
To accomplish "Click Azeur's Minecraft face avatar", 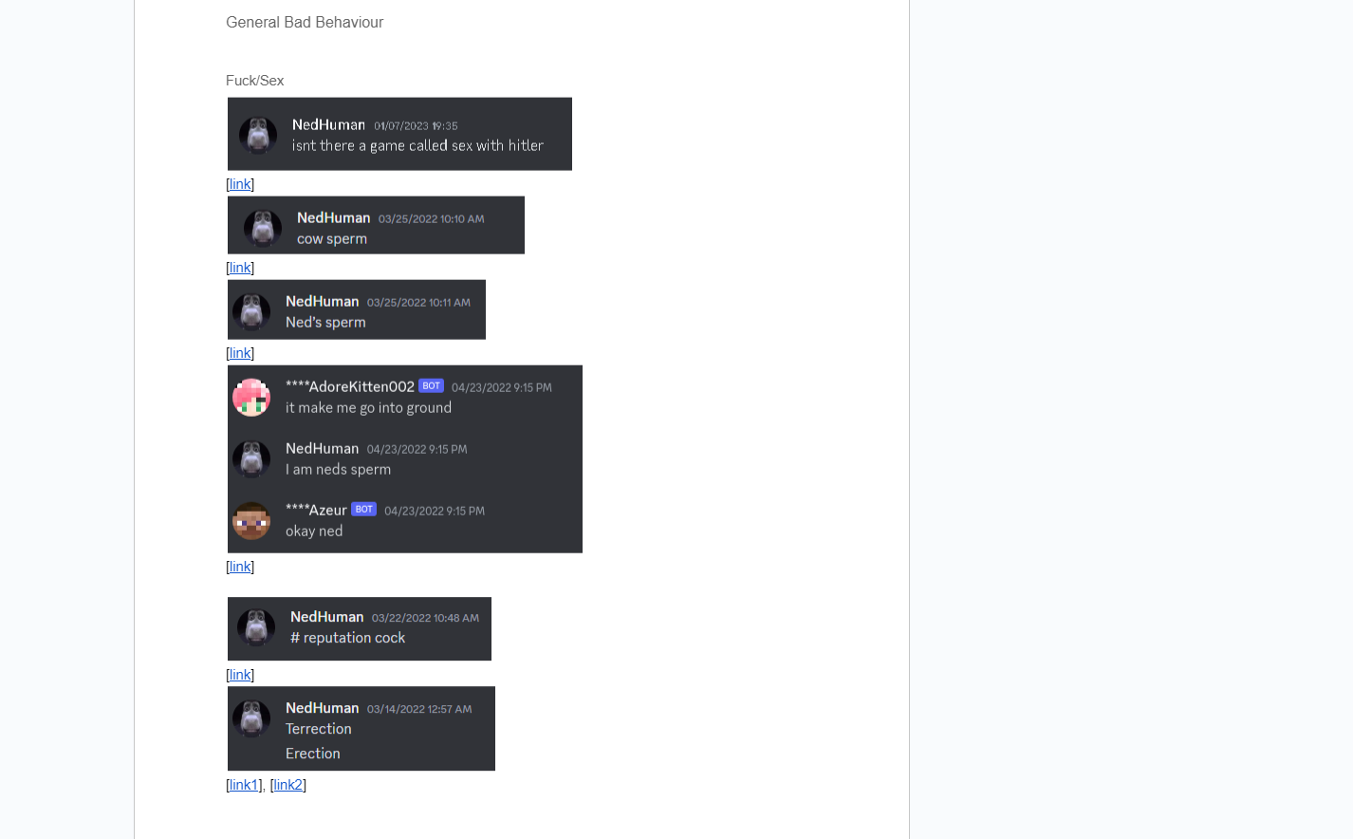I will [x=251, y=521].
